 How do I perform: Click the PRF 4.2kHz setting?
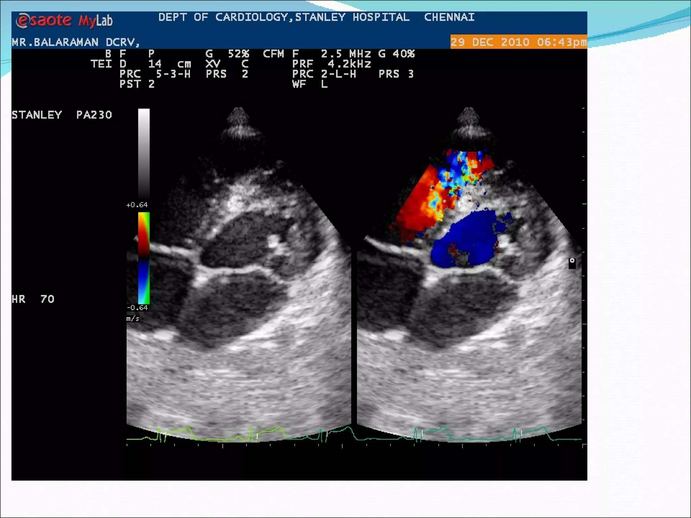click(x=331, y=64)
